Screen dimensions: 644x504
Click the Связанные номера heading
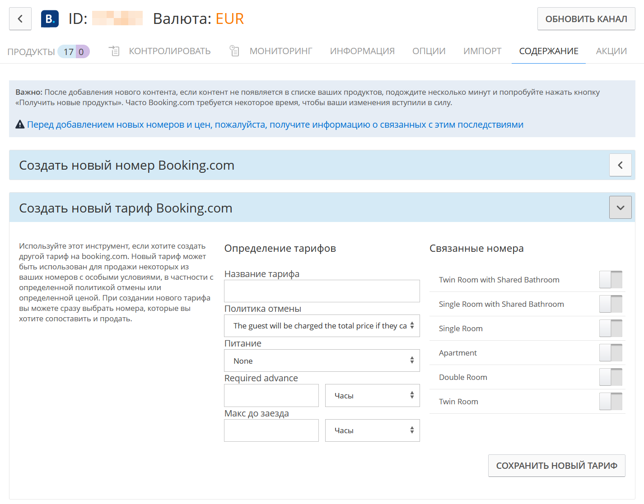click(476, 248)
